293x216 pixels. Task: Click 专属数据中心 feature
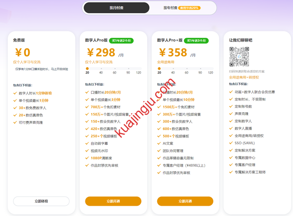tap(245, 158)
